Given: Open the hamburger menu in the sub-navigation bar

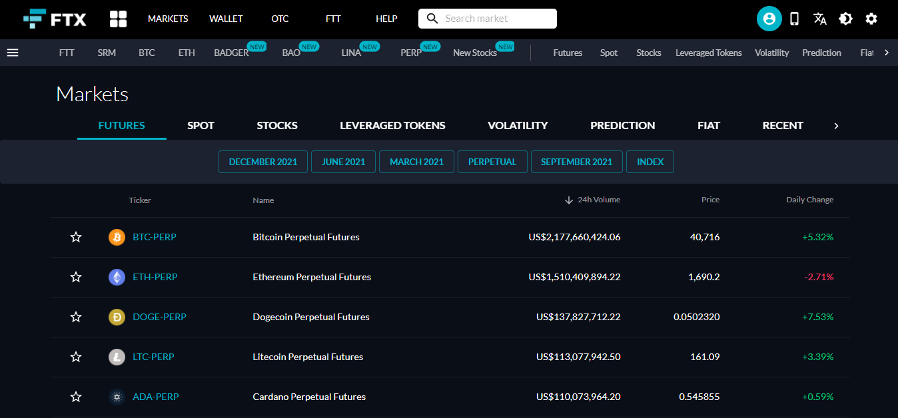Looking at the screenshot, I should point(13,53).
